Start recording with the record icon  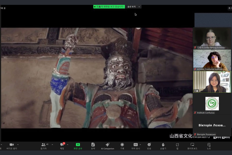point(122,146)
